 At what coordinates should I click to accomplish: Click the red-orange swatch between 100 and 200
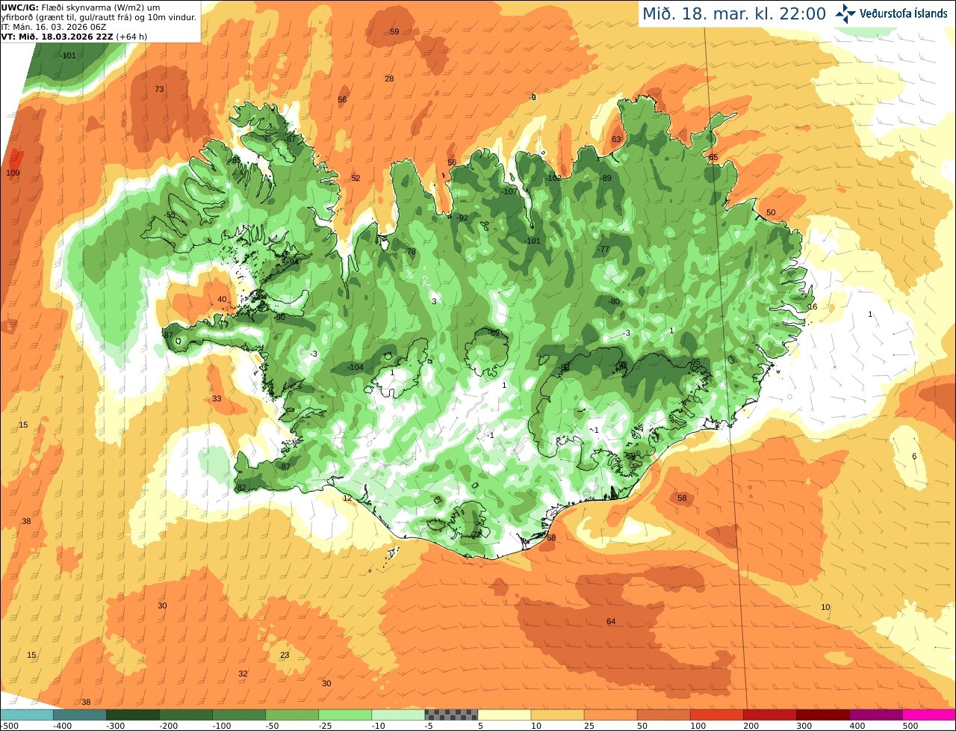click(716, 715)
